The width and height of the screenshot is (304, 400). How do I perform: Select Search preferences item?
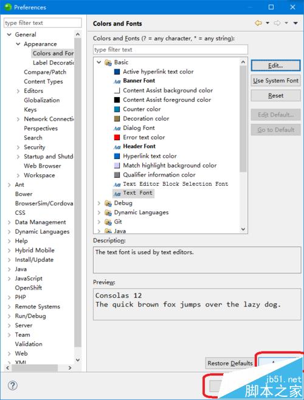point(33,138)
